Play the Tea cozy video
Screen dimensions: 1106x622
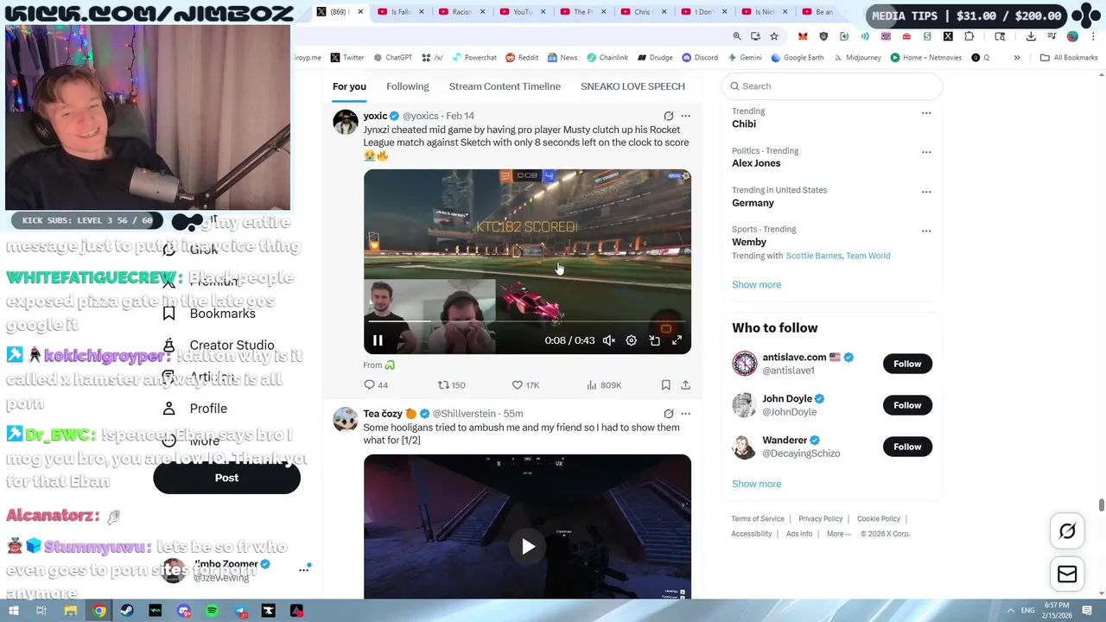tap(527, 546)
